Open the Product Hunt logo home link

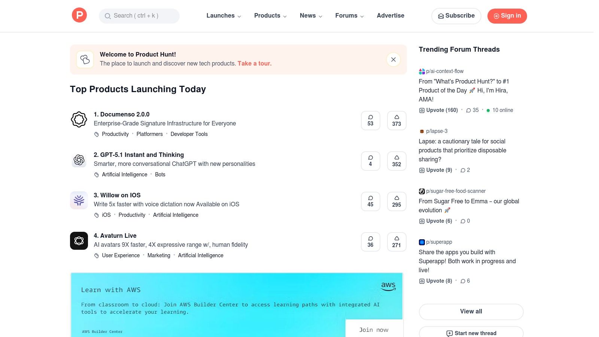pyautogui.click(x=79, y=15)
